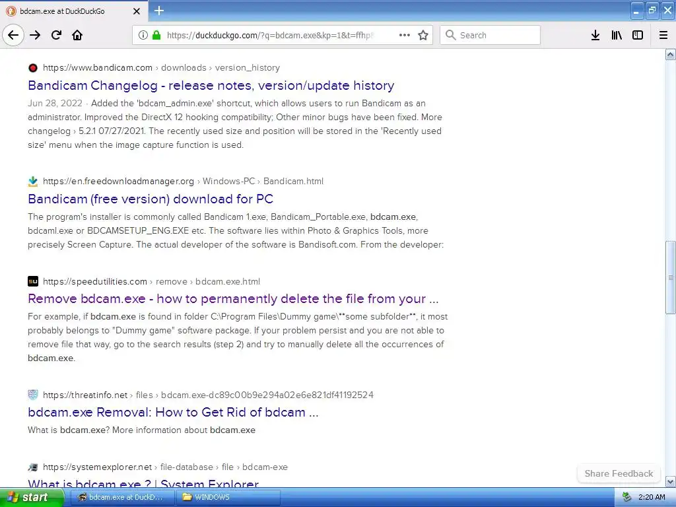Click the bandicam.com red favicon

pos(33,68)
